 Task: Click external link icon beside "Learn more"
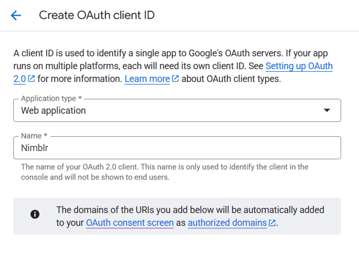coord(175,79)
